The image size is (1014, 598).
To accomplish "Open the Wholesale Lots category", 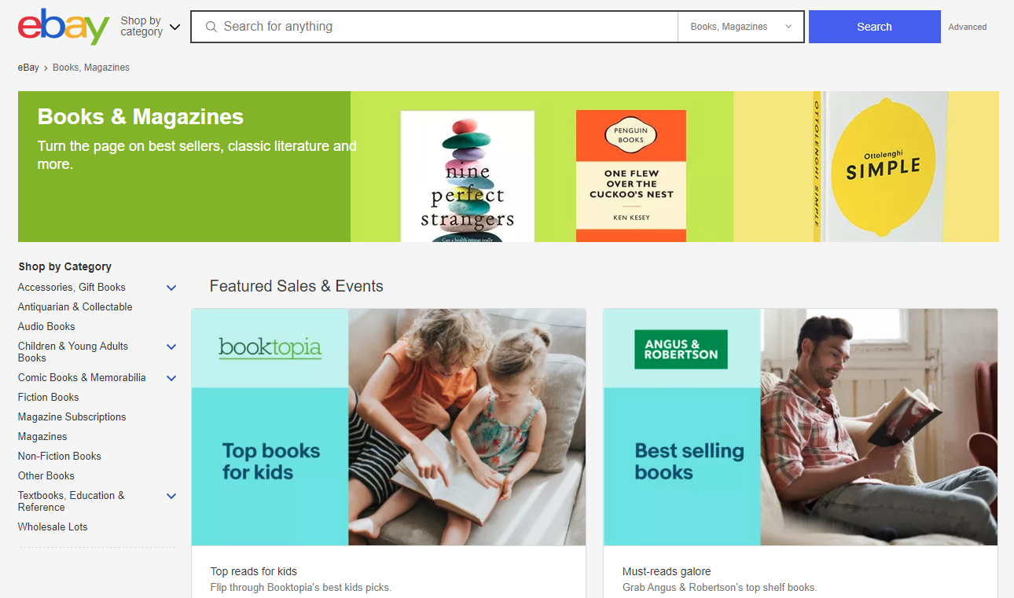I will [x=53, y=527].
